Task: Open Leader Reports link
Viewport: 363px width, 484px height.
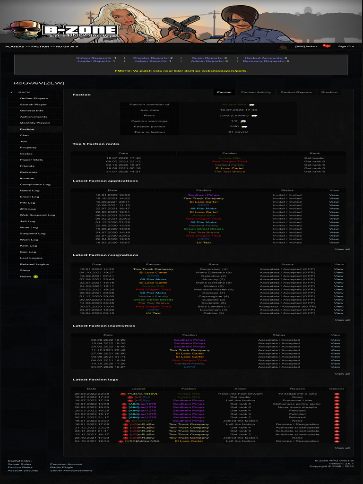Action: pyautogui.click(x=96, y=61)
